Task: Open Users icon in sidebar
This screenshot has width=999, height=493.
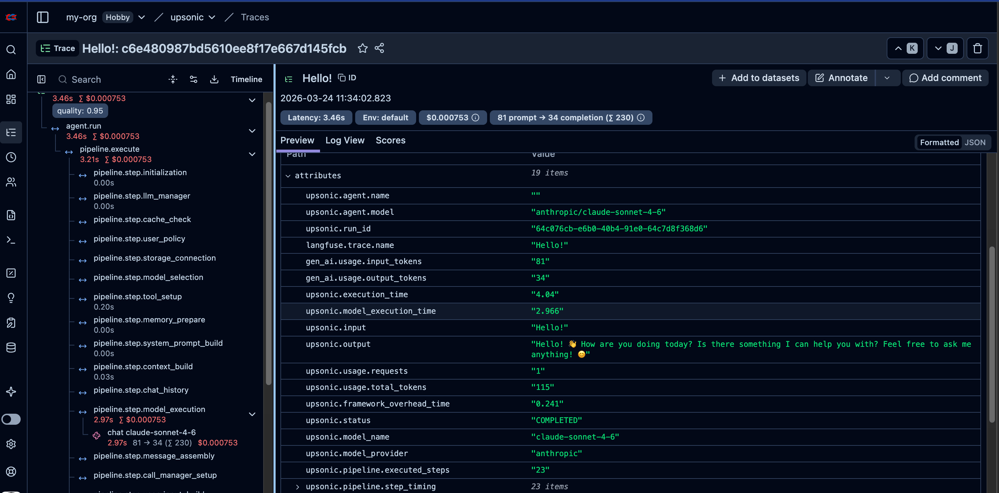Action: (11, 182)
